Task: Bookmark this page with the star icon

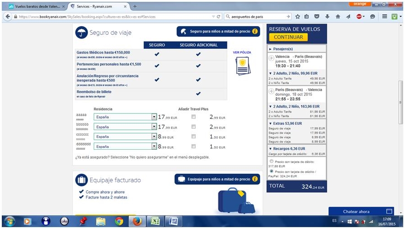Action: (x=298, y=16)
